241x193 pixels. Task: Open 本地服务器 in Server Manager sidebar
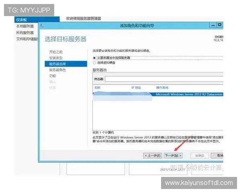point(25,26)
